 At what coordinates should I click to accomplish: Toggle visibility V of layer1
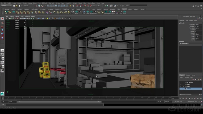[x=181, y=87]
